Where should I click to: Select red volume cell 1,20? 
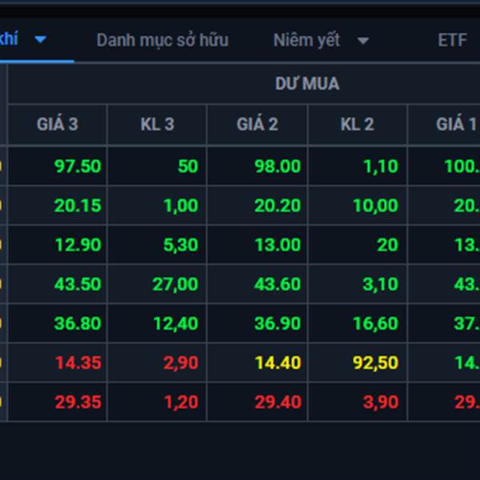tap(158, 402)
